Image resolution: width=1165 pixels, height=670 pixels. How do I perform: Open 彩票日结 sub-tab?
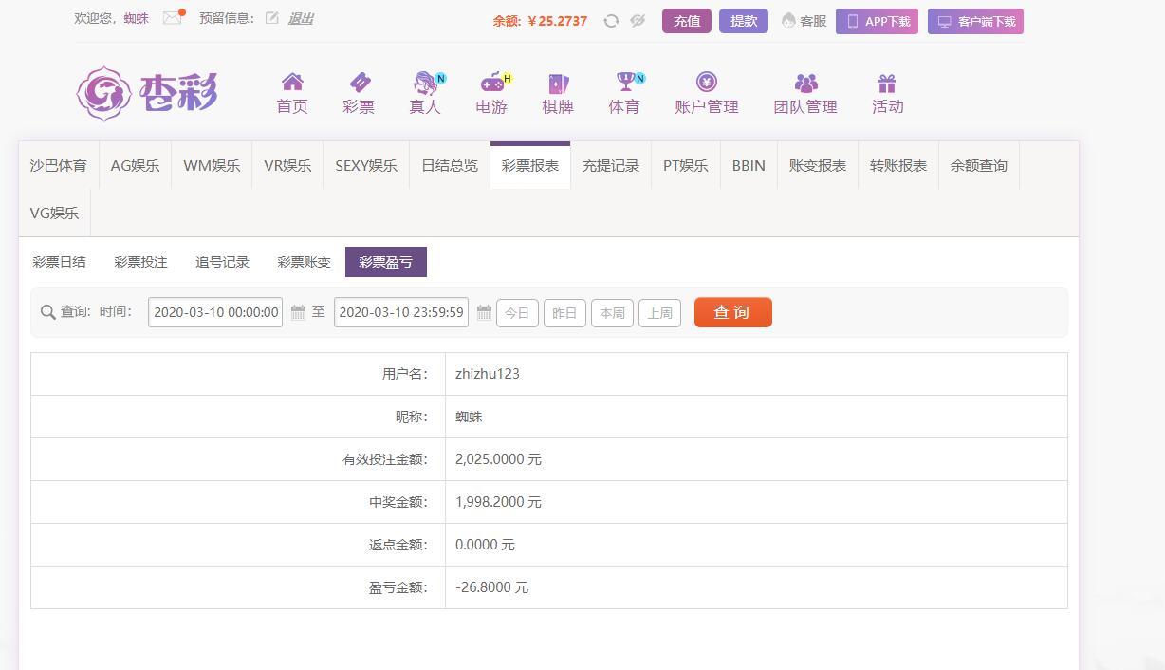tap(59, 262)
